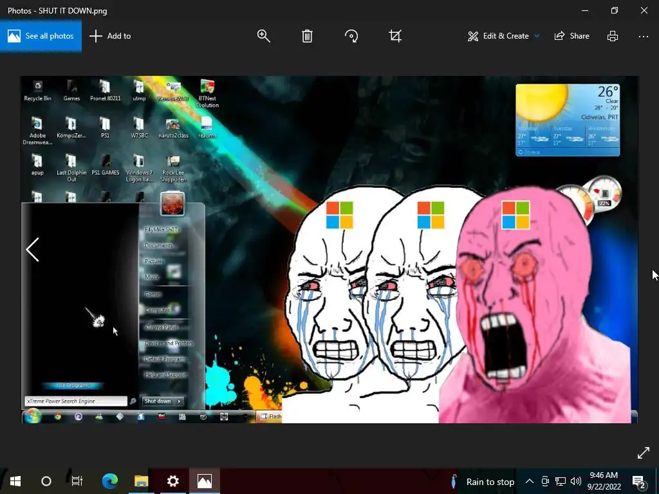659x494 pixels.
Task: Open File Explorer from the taskbar
Action: pyautogui.click(x=141, y=481)
